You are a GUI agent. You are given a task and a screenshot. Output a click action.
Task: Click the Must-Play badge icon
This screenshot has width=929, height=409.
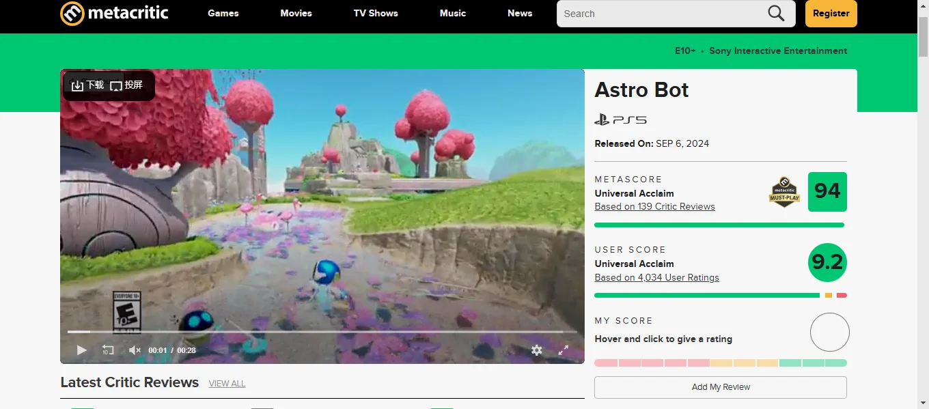tap(784, 192)
